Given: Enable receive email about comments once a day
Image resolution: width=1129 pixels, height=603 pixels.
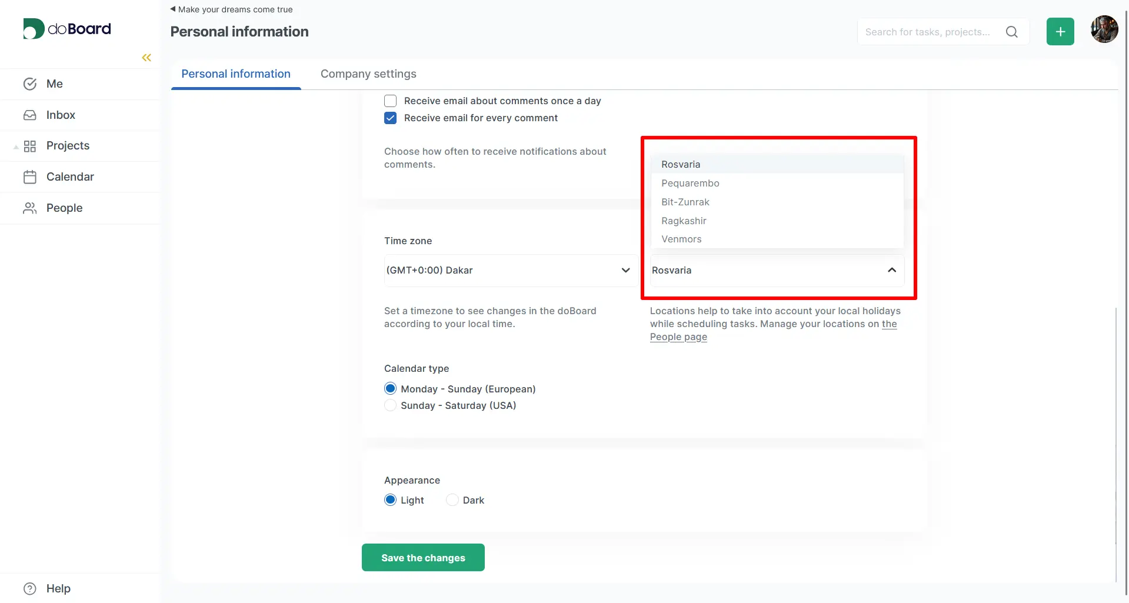Looking at the screenshot, I should pos(390,101).
